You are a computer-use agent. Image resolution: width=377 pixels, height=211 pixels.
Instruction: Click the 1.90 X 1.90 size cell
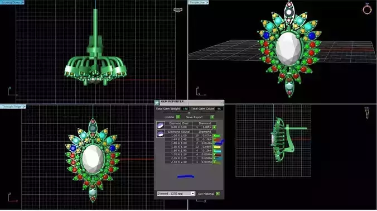click(x=178, y=151)
